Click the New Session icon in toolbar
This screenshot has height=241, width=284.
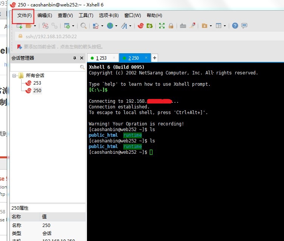(x=19, y=26)
